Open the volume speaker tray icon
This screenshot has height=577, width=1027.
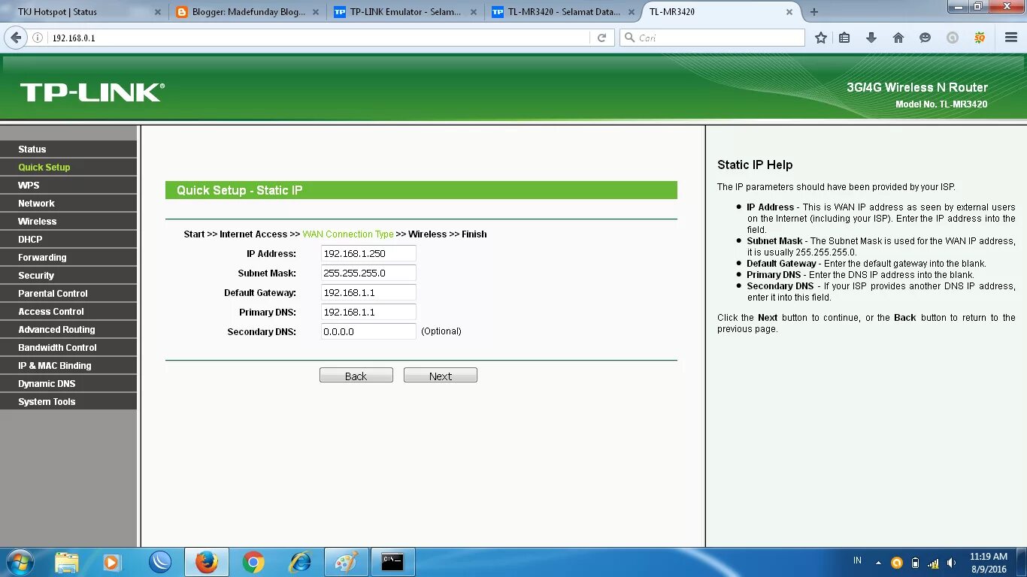pyautogui.click(x=951, y=562)
